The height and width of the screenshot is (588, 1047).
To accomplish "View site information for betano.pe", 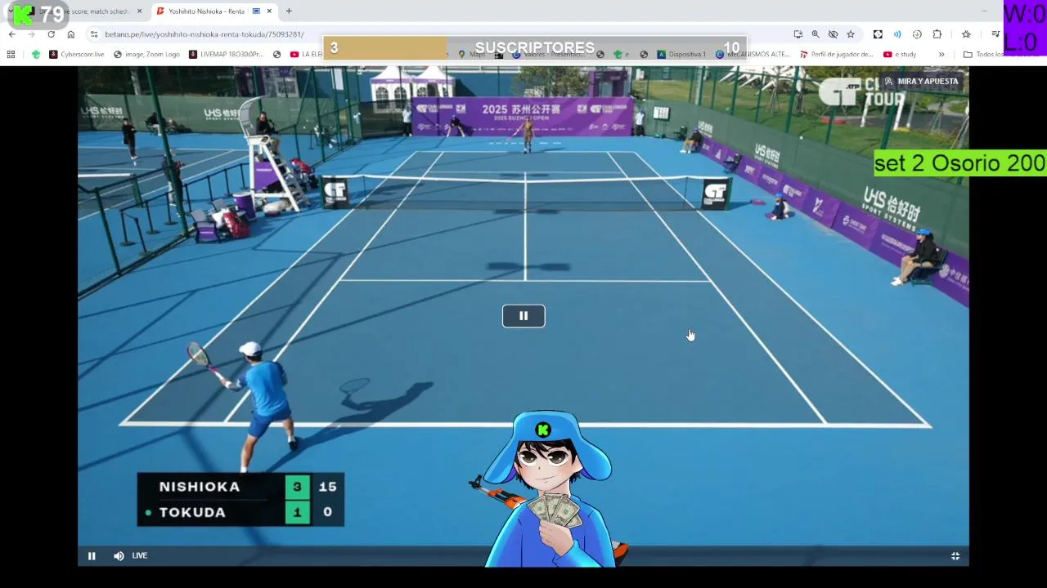I will 94,34.
